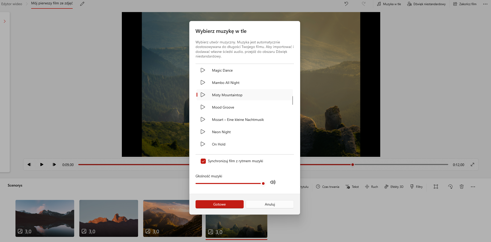Click the pencil icon to rename project

82,4
